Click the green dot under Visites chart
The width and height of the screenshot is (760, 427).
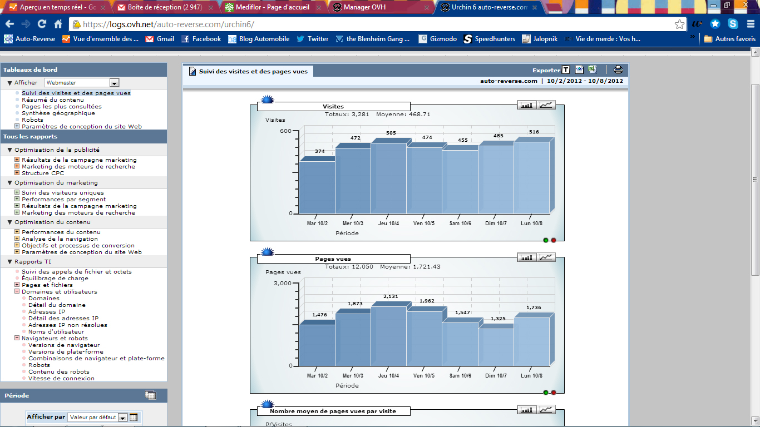pos(546,240)
